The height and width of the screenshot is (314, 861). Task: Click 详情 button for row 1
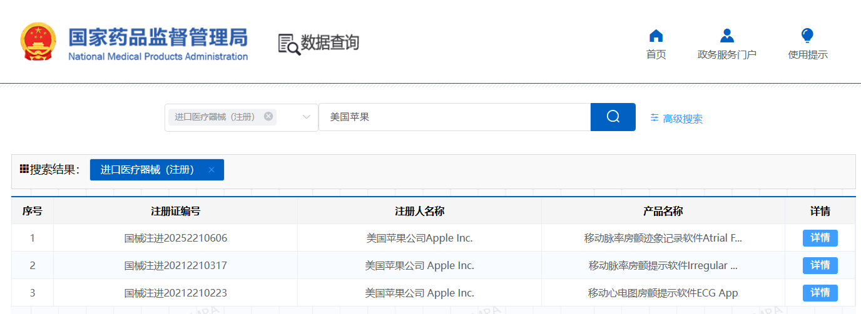[x=820, y=238]
